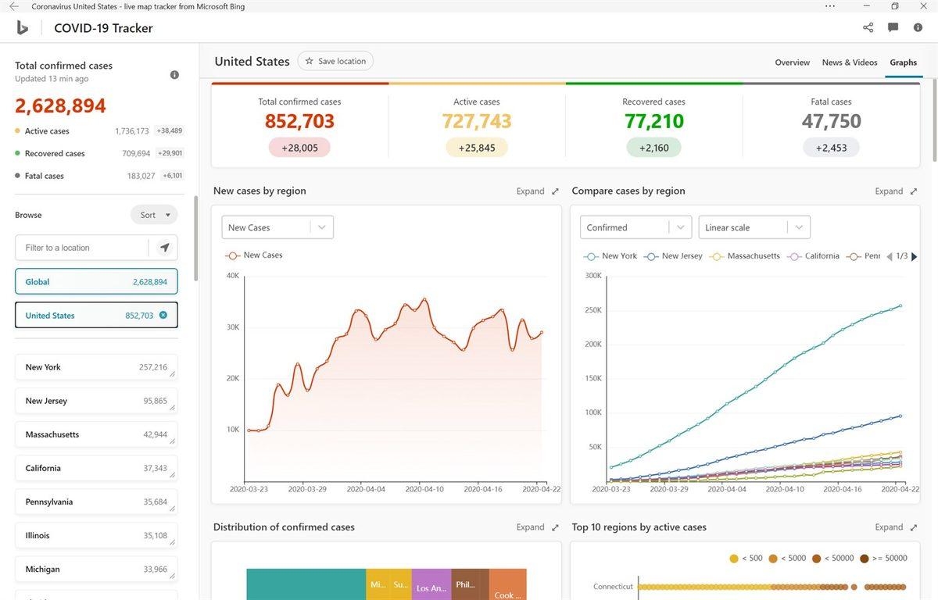
Task: Open the Sort dropdown in the Browse section
Action: point(153,214)
